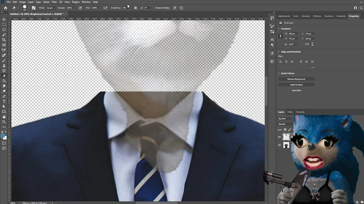Select the History Brush tool

pos(4,70)
